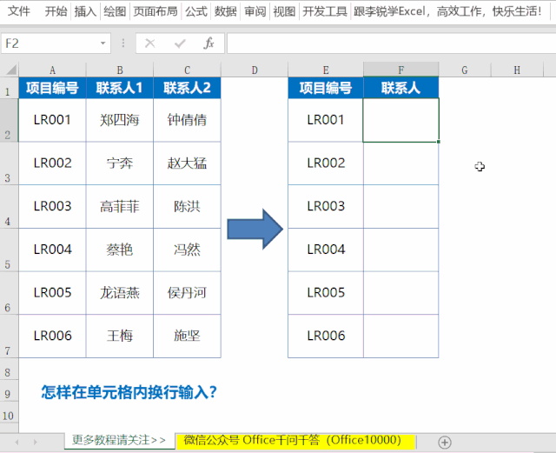Viewport: 556px width, 453px height.
Task: Switch to the 公式 ribbon tab
Action: 196,11
